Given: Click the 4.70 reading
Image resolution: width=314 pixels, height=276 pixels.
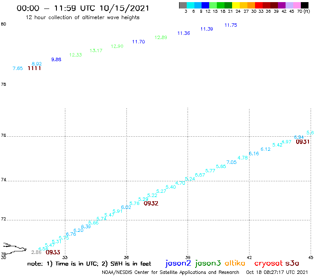Looking at the screenshot, I should click(x=180, y=183).
